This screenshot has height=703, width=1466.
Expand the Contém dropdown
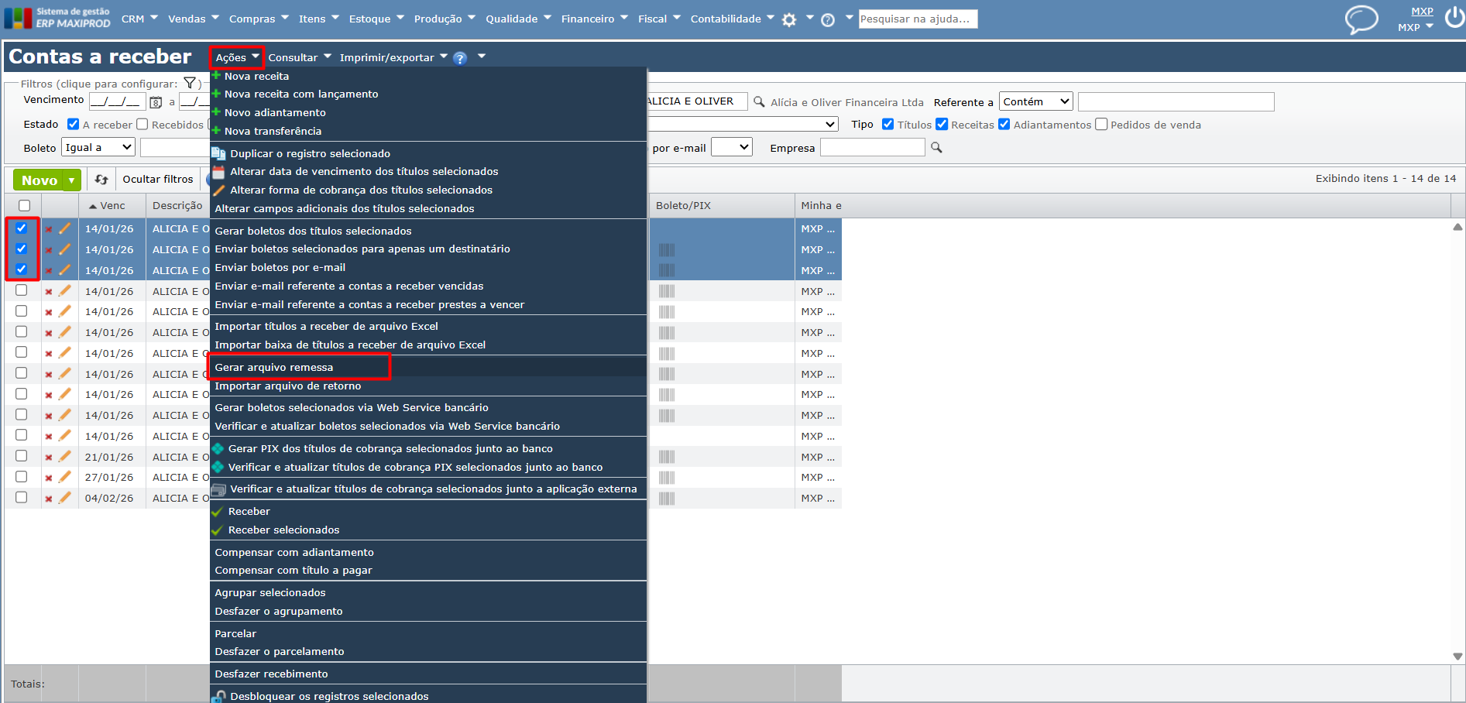[1036, 101]
